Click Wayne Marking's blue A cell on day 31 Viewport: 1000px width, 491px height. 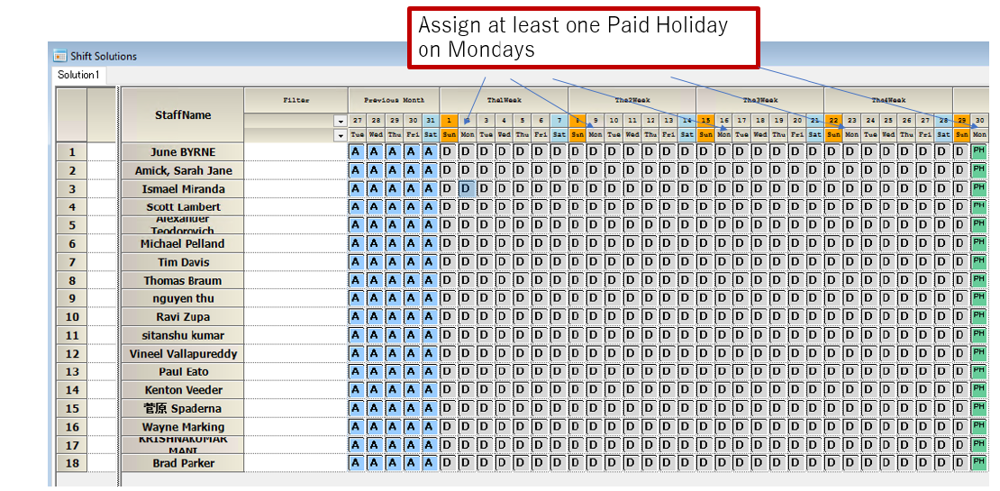click(430, 427)
